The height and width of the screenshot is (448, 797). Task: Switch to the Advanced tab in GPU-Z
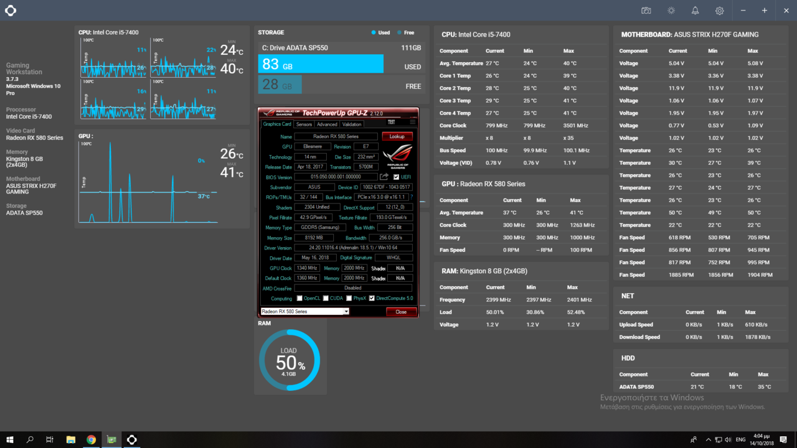pyautogui.click(x=327, y=124)
